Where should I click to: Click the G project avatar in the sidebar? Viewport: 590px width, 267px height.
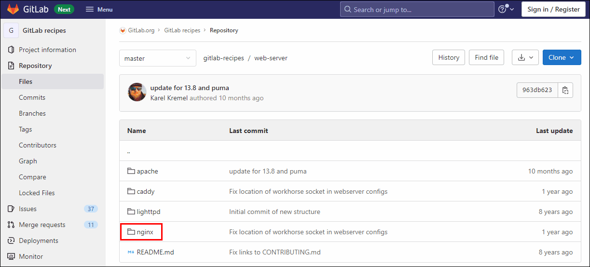click(x=11, y=30)
